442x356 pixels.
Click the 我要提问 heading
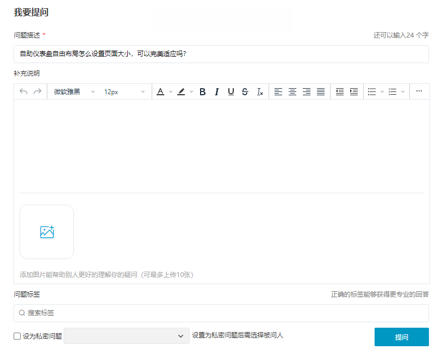pos(32,12)
